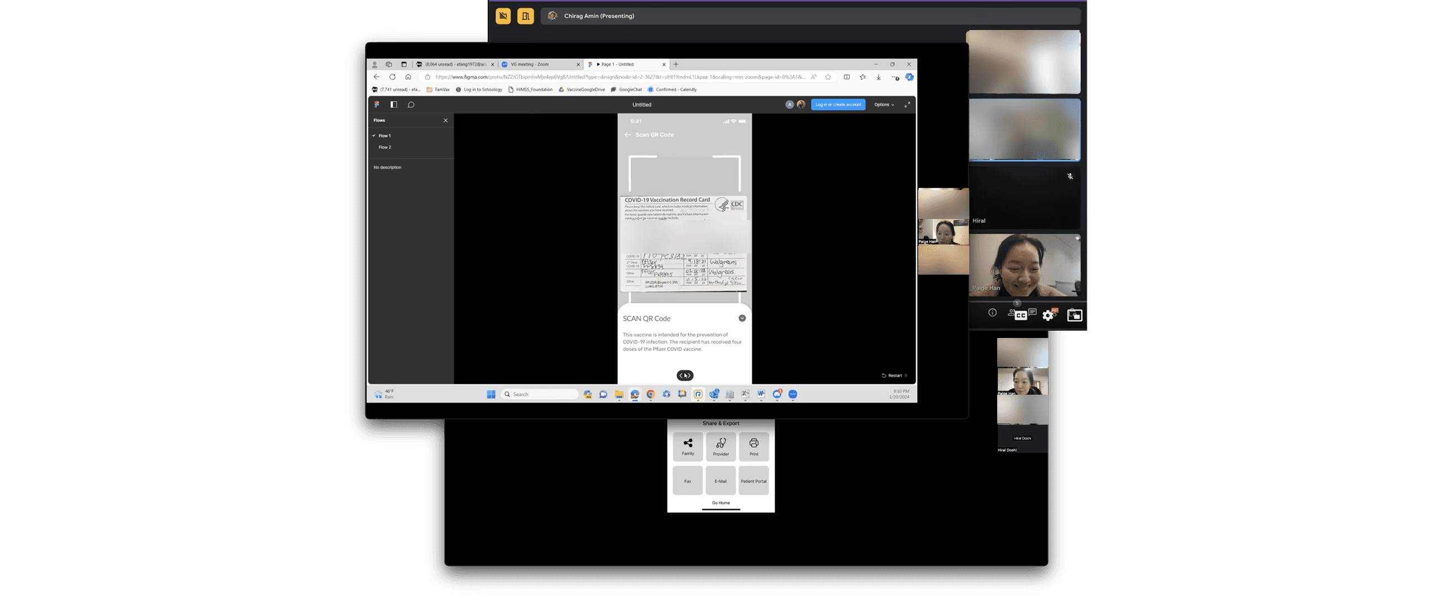Screen dimensions: 1429x597
Task: Toggle closed captions CC button
Action: tap(1021, 315)
